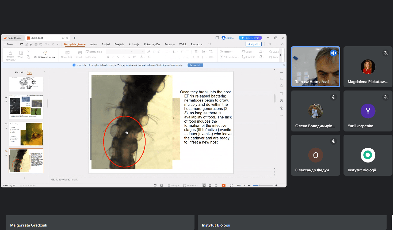Click Resetuj slajd button
This screenshot has height=230, width=393.
[x=94, y=52]
